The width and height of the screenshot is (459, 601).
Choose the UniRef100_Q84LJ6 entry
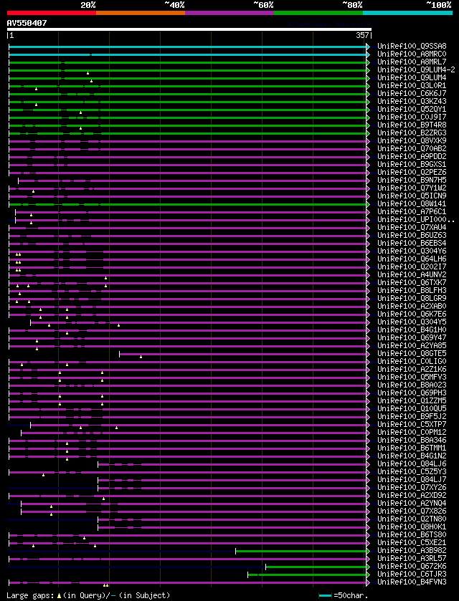(x=412, y=464)
